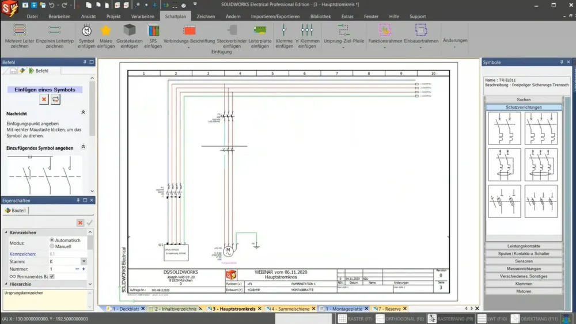Click the Leiterplatte einfügen icon

coord(260,31)
